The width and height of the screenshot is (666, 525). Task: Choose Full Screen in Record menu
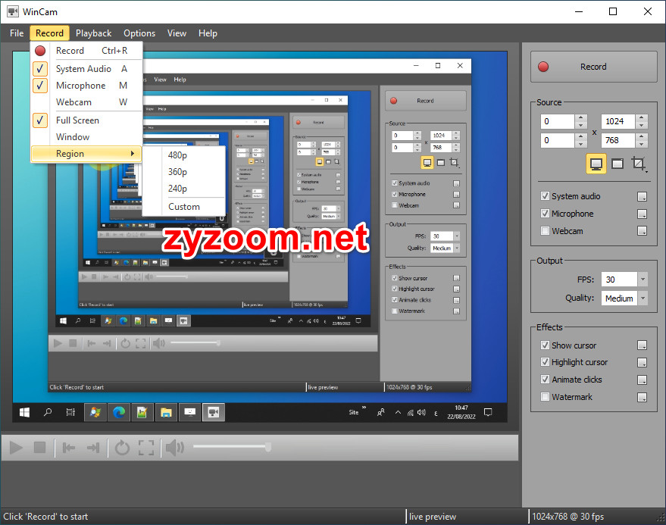pyautogui.click(x=86, y=120)
